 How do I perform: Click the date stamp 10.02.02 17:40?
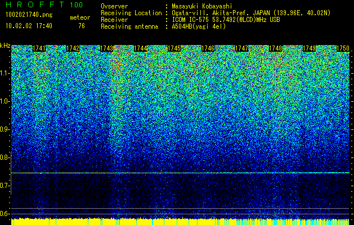pos(29,26)
